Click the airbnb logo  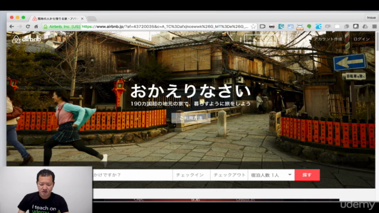tap(26, 39)
